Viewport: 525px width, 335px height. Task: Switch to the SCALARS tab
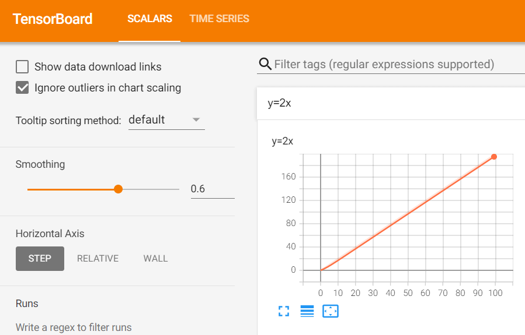(149, 19)
